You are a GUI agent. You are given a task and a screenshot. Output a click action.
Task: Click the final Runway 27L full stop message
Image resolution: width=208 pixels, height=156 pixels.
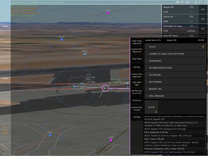point(170,152)
